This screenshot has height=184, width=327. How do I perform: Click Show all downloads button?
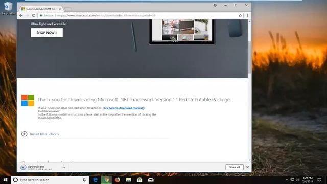click(235, 167)
